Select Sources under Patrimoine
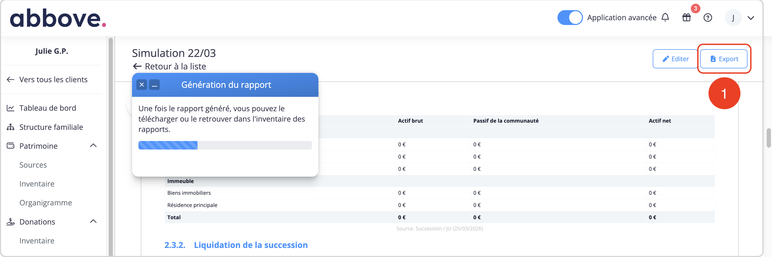The height and width of the screenshot is (257, 772). point(33,165)
